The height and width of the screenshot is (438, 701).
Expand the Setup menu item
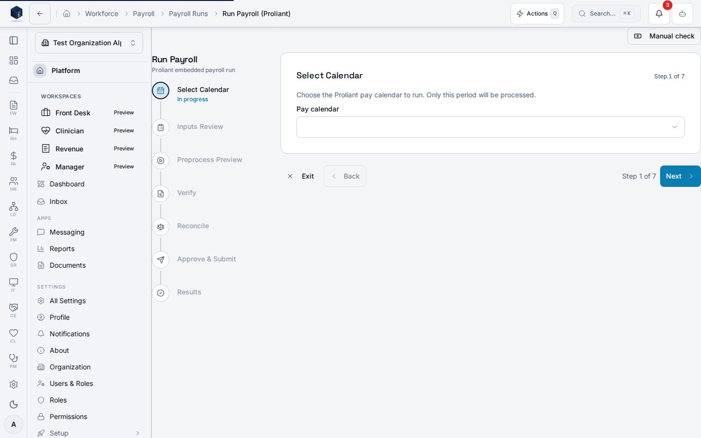[x=89, y=433]
